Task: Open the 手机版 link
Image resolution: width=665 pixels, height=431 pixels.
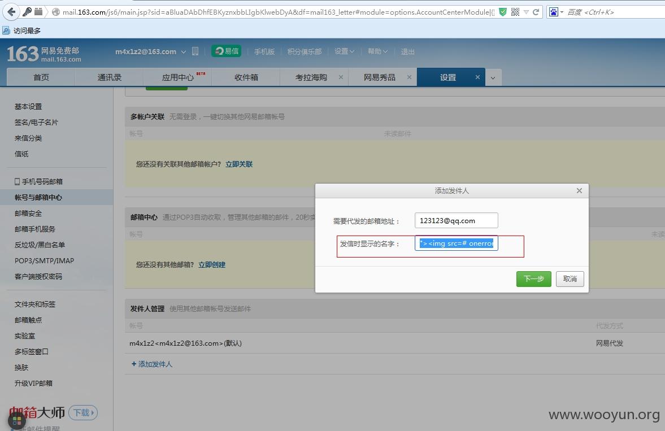Action: [x=264, y=52]
